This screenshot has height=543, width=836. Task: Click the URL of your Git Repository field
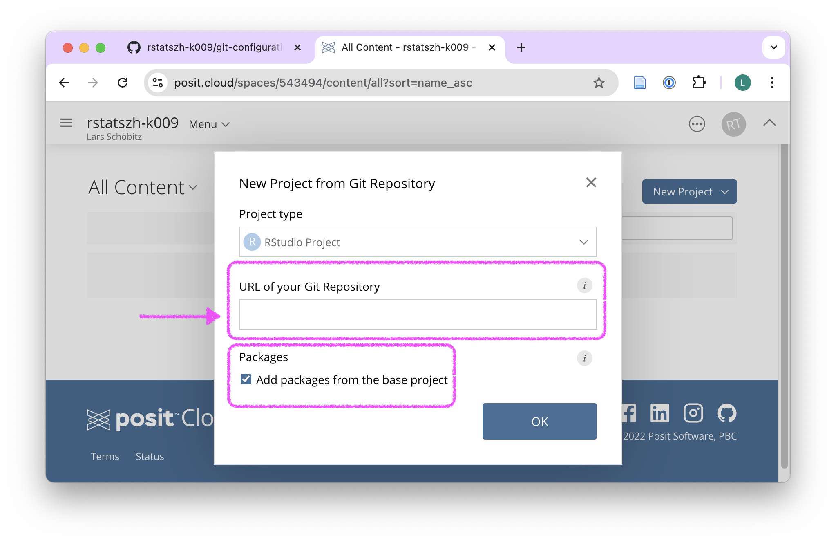(x=418, y=314)
